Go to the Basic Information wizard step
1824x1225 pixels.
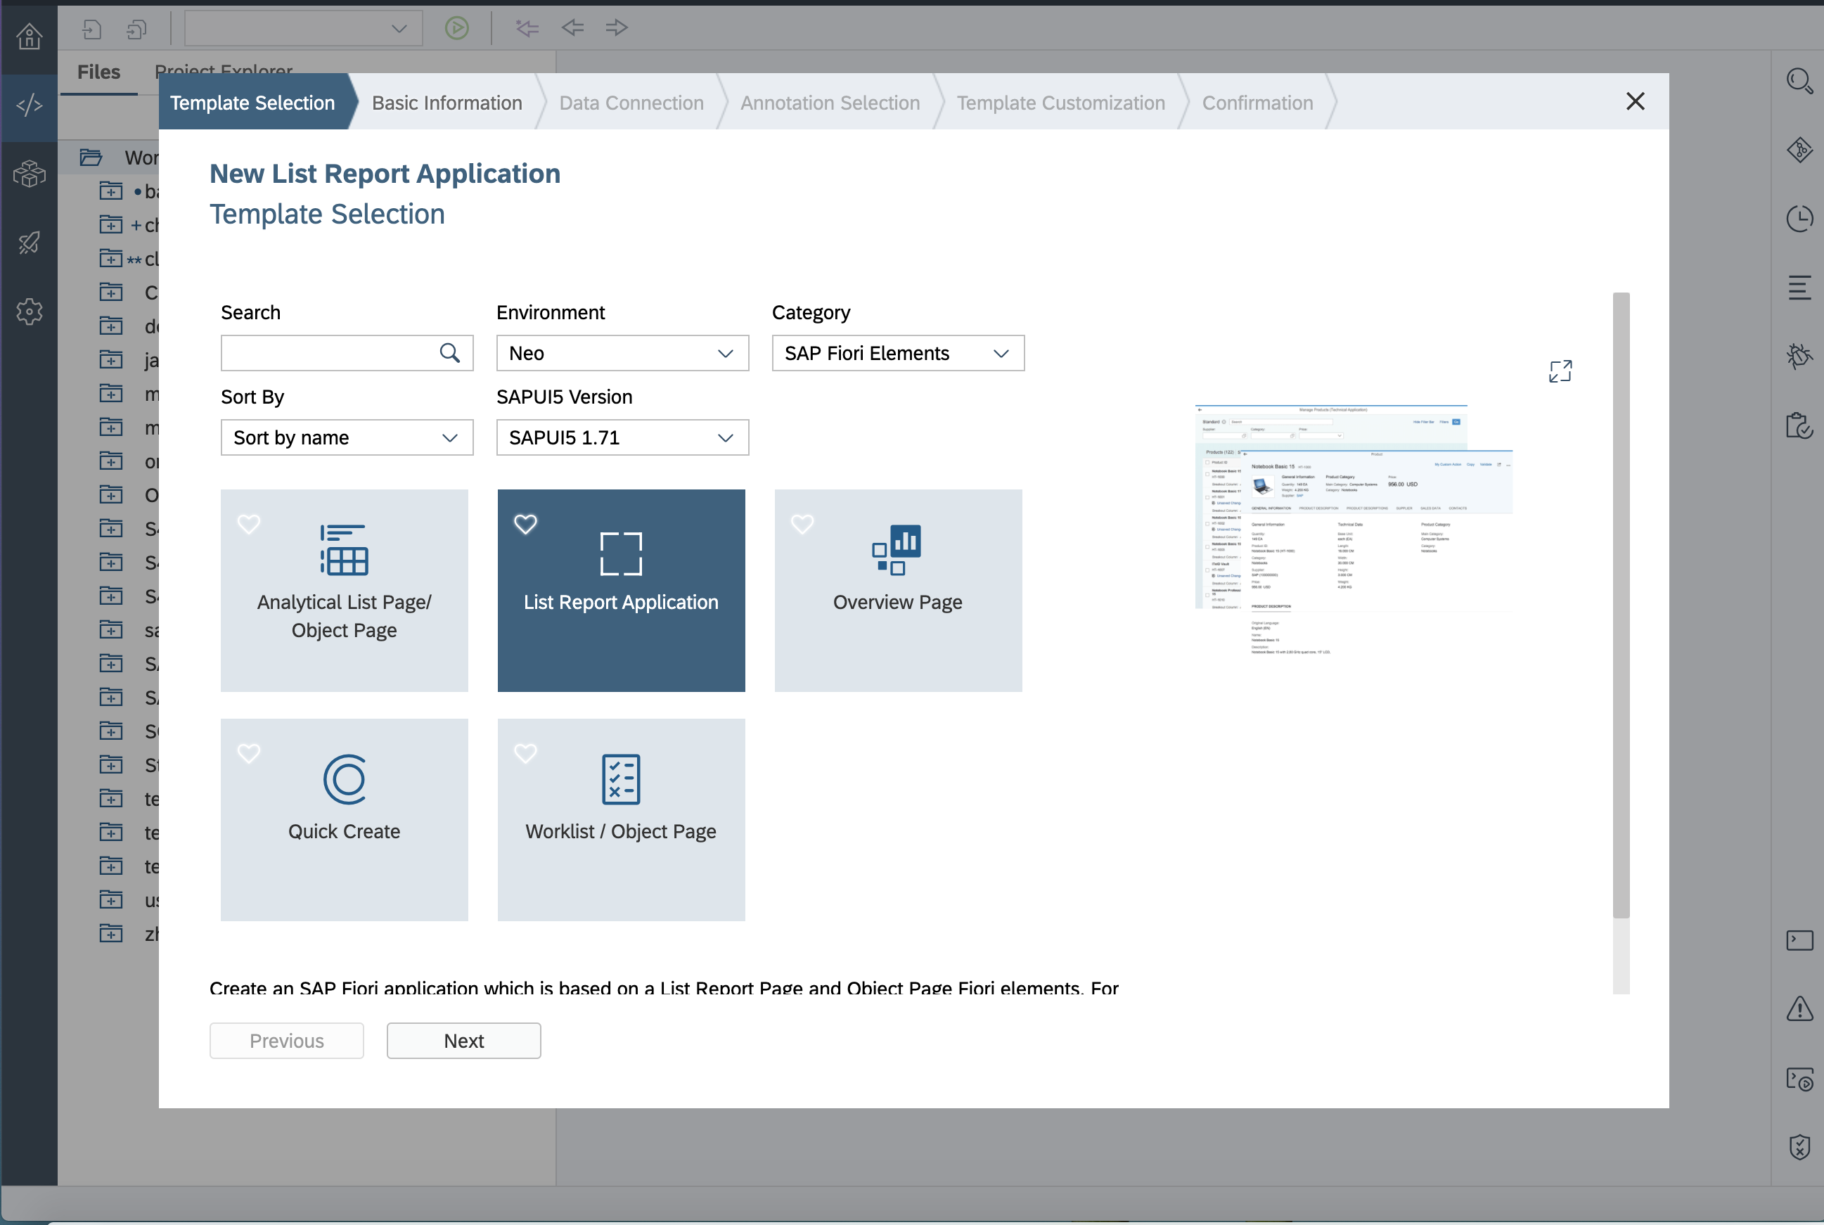click(447, 103)
